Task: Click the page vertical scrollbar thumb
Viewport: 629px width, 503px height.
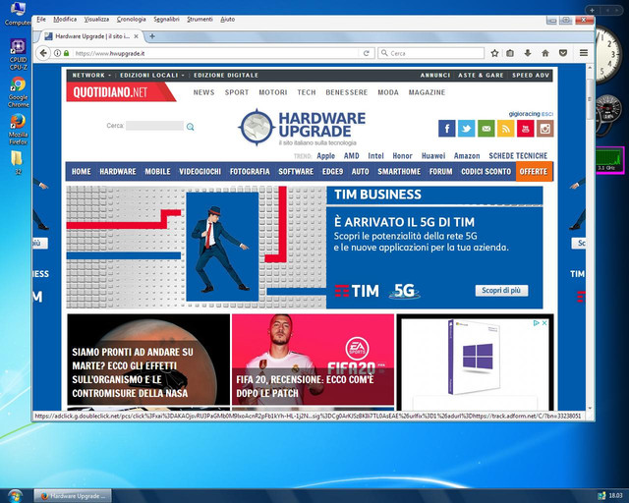Action: 590,98
